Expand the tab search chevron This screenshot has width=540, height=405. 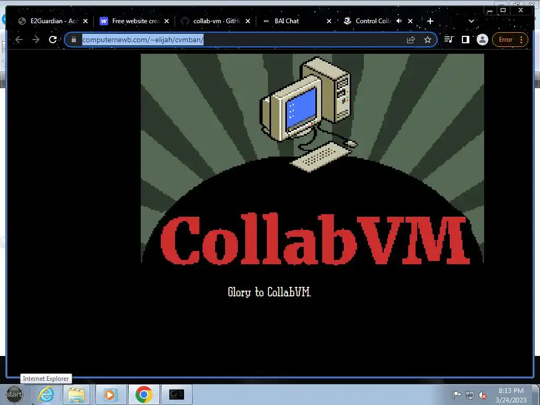point(471,21)
